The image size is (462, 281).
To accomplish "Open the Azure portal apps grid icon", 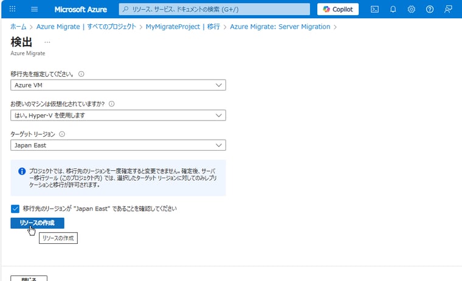I will pyautogui.click(x=12, y=9).
